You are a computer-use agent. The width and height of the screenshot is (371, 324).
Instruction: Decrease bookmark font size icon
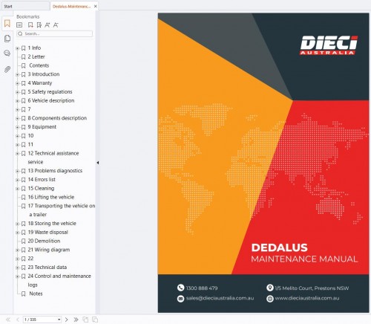[x=56, y=25]
